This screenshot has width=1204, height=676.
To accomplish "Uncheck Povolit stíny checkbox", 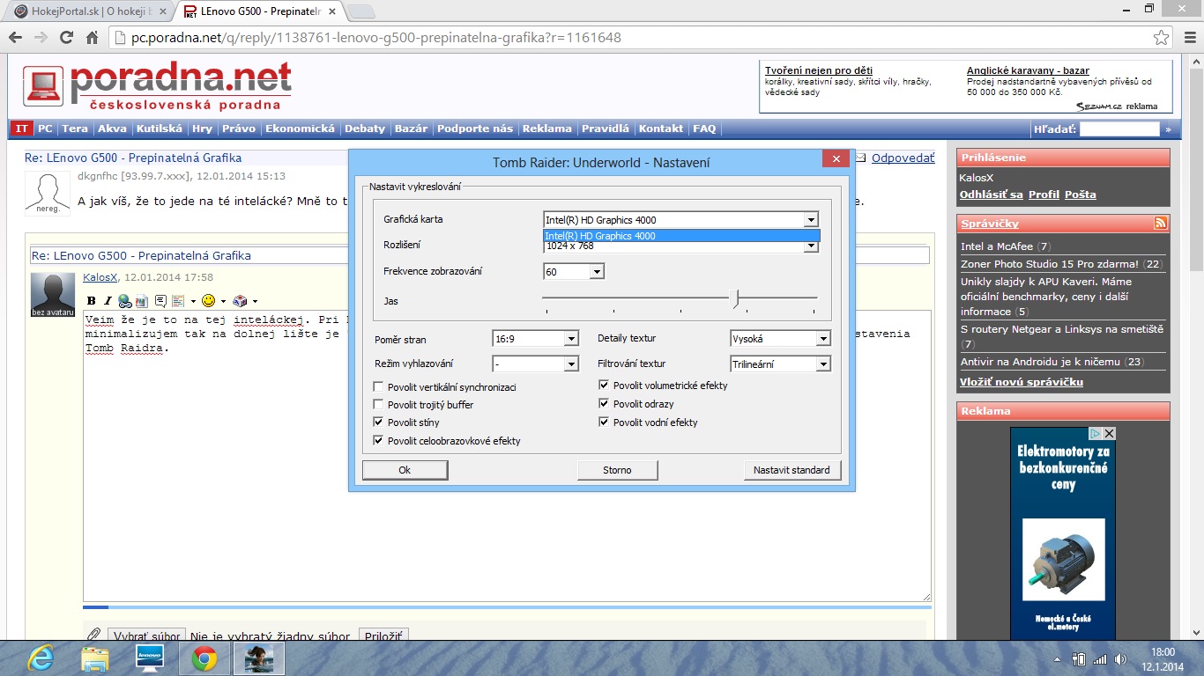I will pos(379,422).
